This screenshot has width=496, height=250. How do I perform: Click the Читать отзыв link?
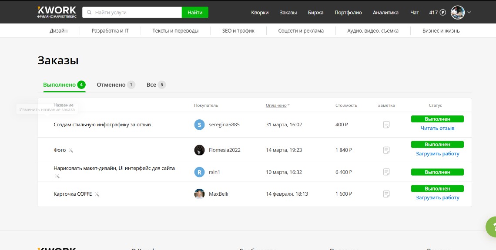coord(437,128)
